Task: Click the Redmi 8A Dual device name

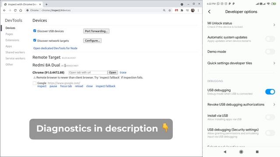Action: [x=46, y=65]
